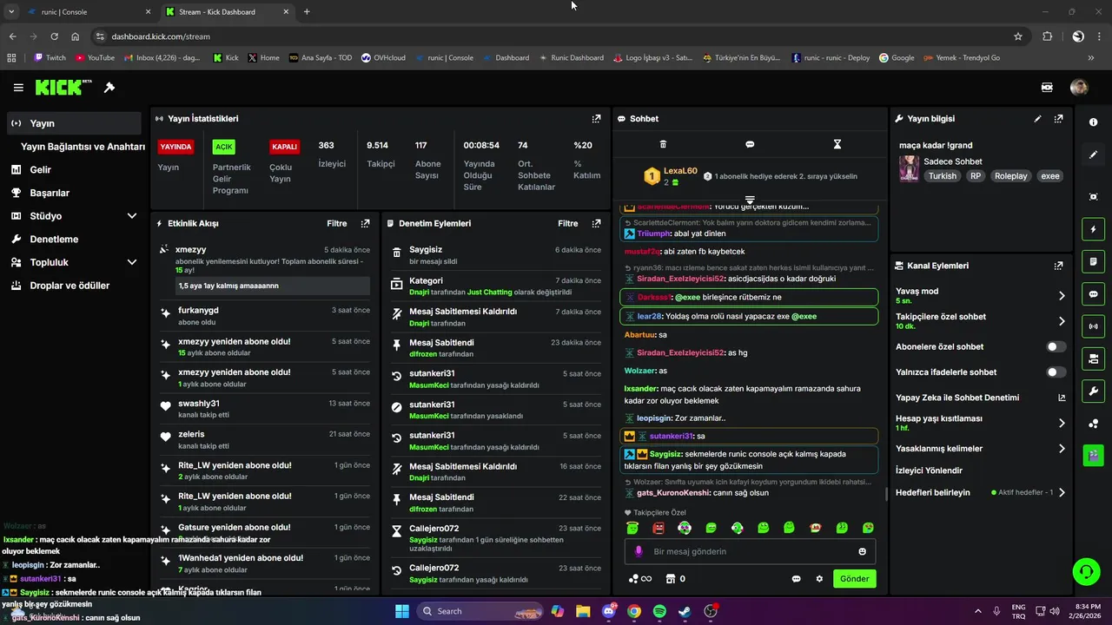This screenshot has width=1112, height=625.
Task: Toggle Yalnızca ifadelerle sohbet switch
Action: point(1056,372)
